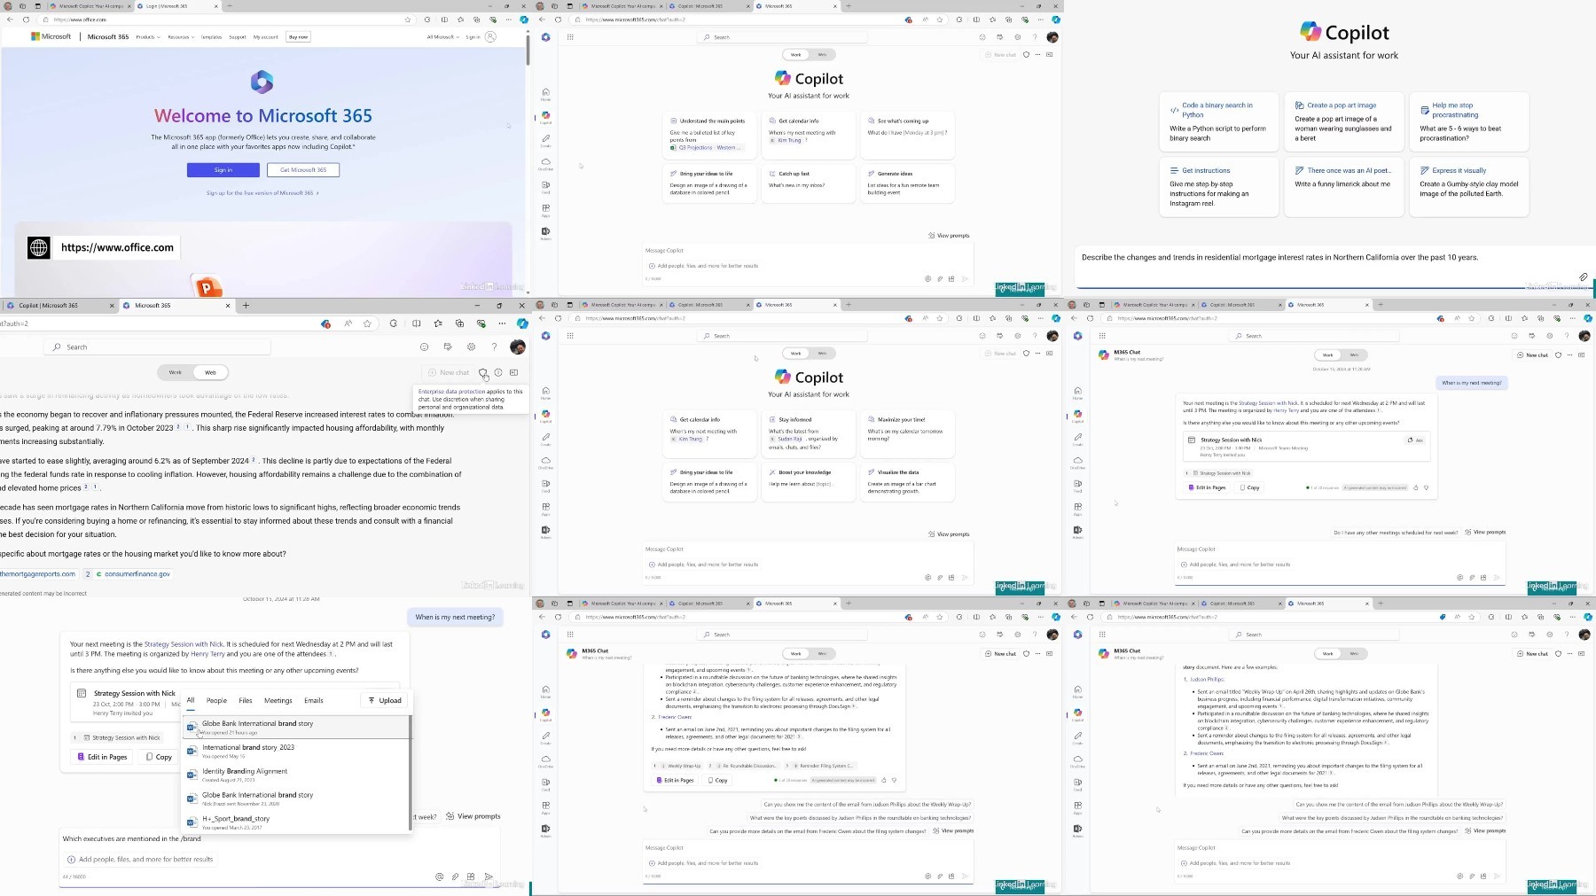Viewport: 1596px width, 896px height.
Task: Click the account person icon on welcome page header
Action: 490,37
